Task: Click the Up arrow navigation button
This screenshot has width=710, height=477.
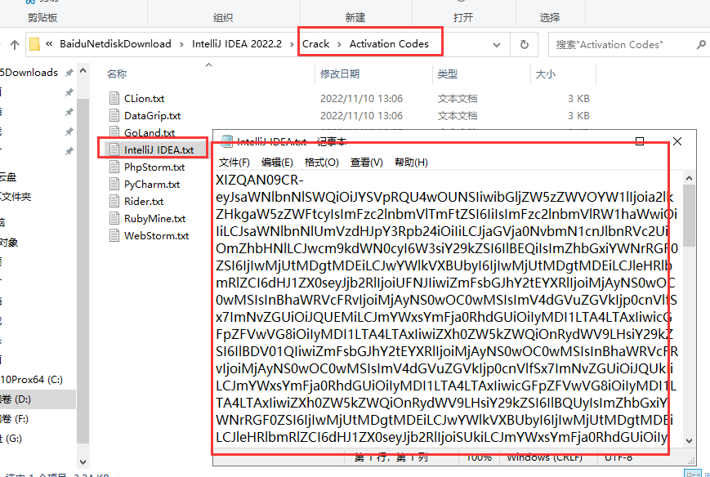Action: 15,44
